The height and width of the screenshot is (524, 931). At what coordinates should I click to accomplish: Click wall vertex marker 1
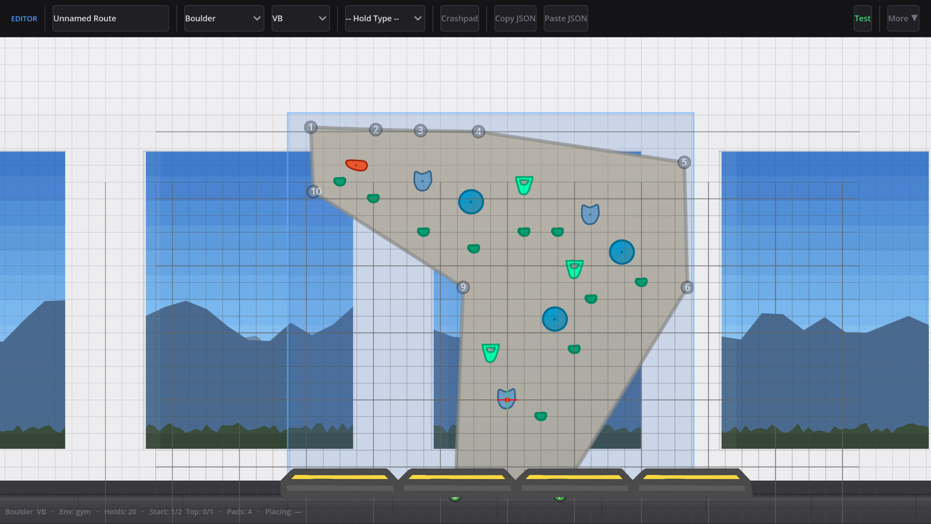tap(310, 127)
